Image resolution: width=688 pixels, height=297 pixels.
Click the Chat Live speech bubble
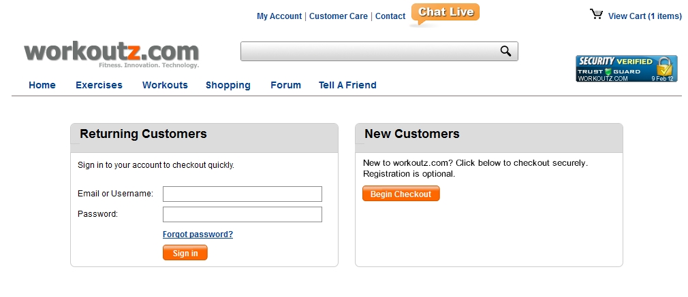tap(445, 14)
